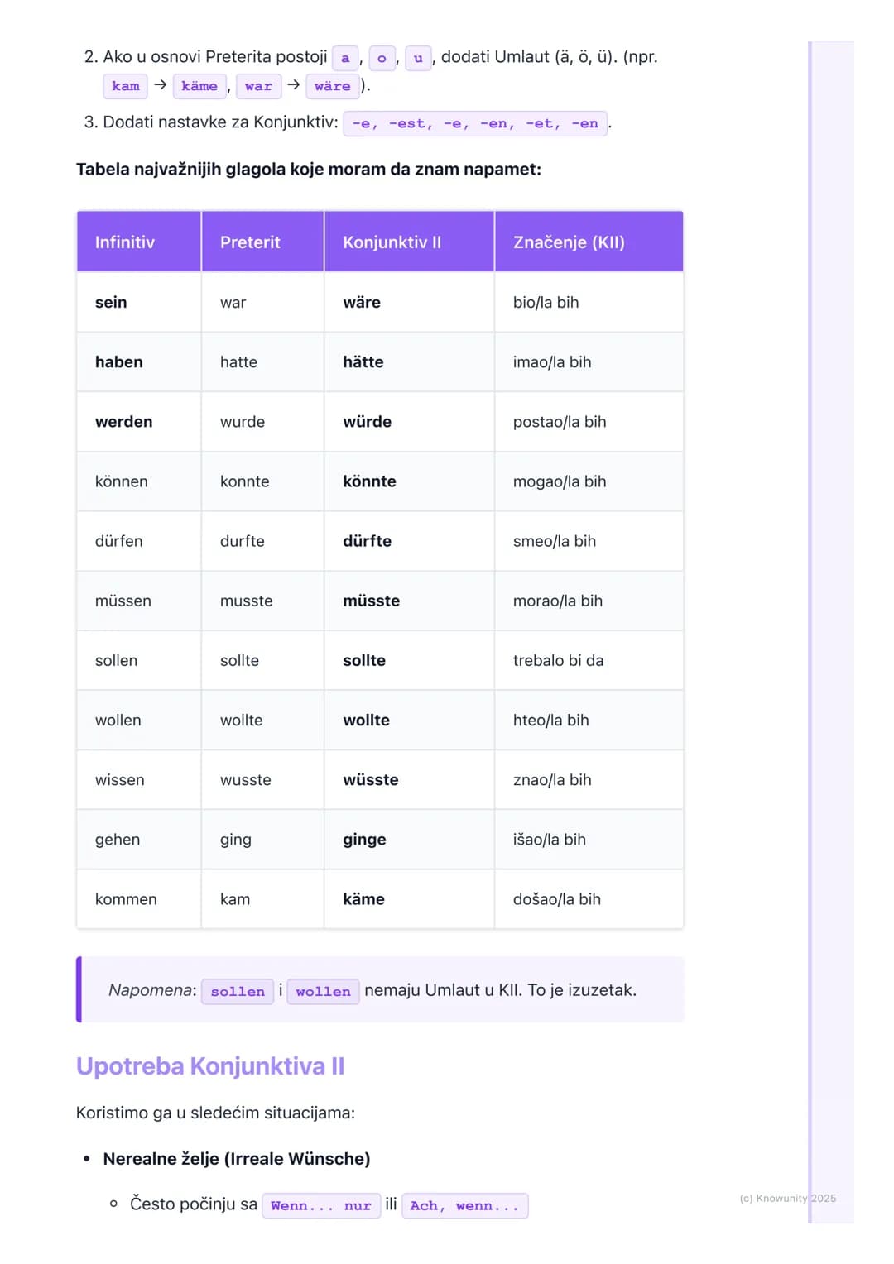Click the 'Značenje (KII)' column header

pos(589,242)
